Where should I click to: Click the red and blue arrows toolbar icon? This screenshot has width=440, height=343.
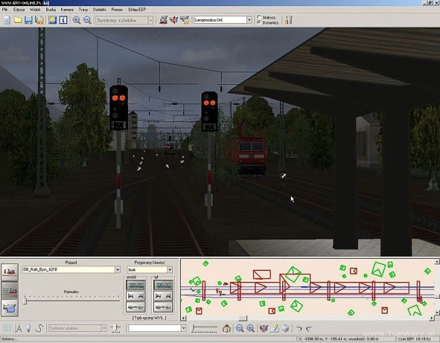point(174,20)
